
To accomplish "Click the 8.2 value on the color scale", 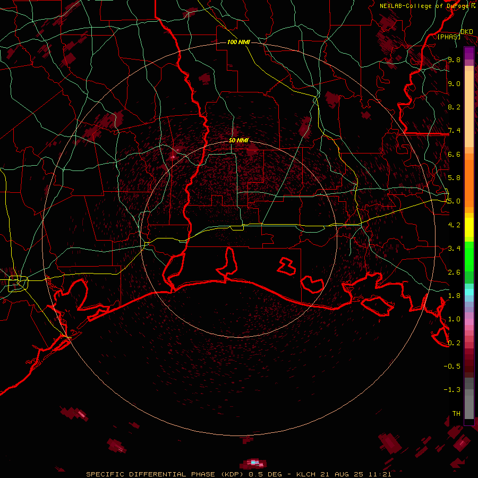I will tap(454, 107).
